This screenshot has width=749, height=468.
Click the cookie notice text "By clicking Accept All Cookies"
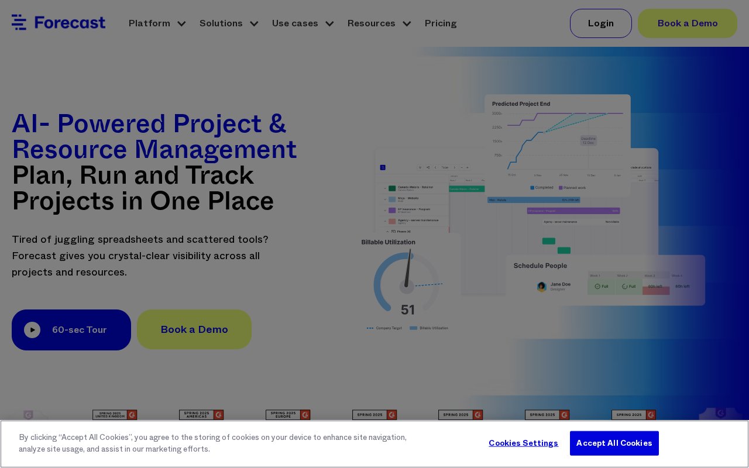pyautogui.click(x=212, y=443)
